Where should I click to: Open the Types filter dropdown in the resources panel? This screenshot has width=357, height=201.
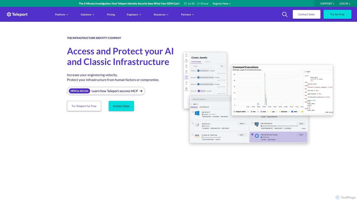coord(196,104)
